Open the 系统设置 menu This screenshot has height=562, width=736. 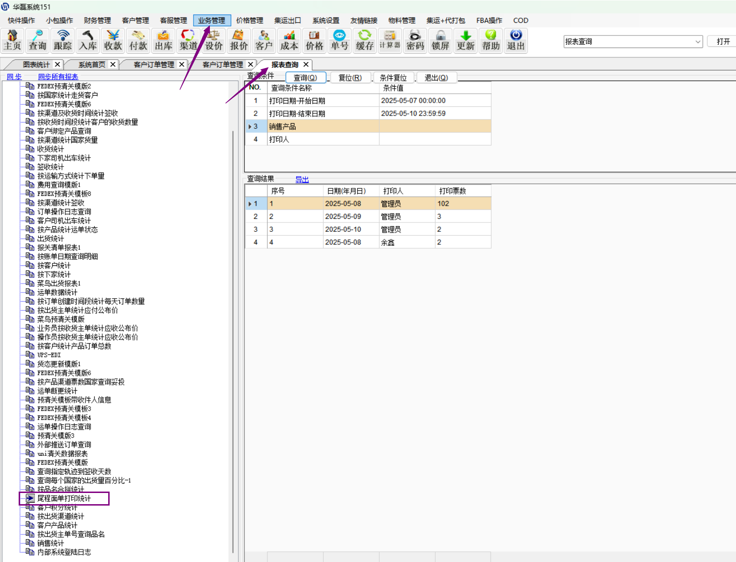click(326, 21)
